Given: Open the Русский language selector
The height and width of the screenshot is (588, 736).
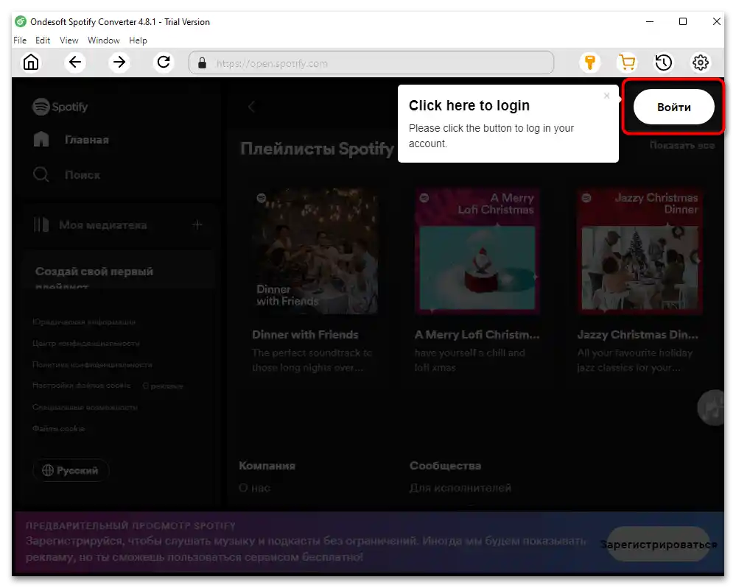Looking at the screenshot, I should tap(71, 470).
